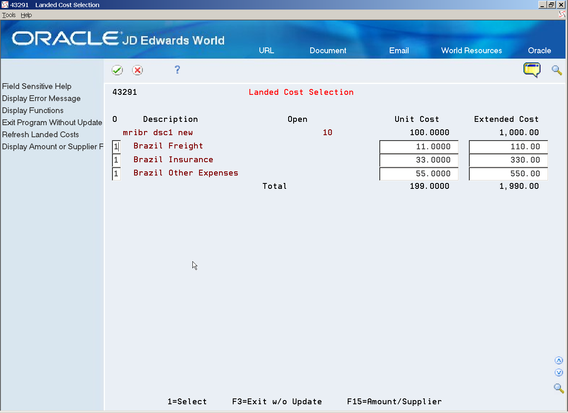The height and width of the screenshot is (413, 568).
Task: Open Field Sensitive Help
Action: (37, 86)
